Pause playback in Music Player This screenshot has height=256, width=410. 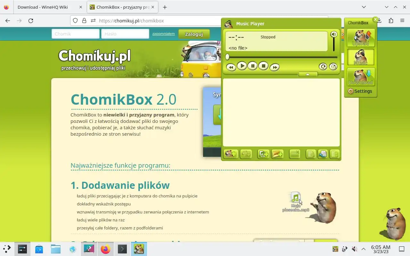point(252,66)
